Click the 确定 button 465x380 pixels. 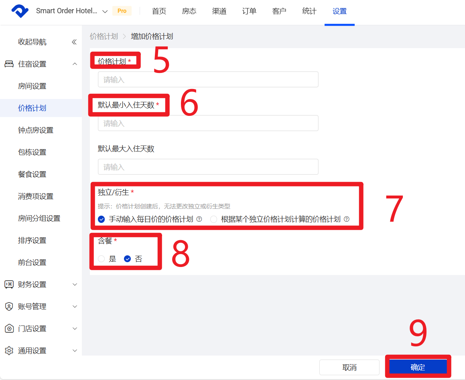[x=418, y=367]
